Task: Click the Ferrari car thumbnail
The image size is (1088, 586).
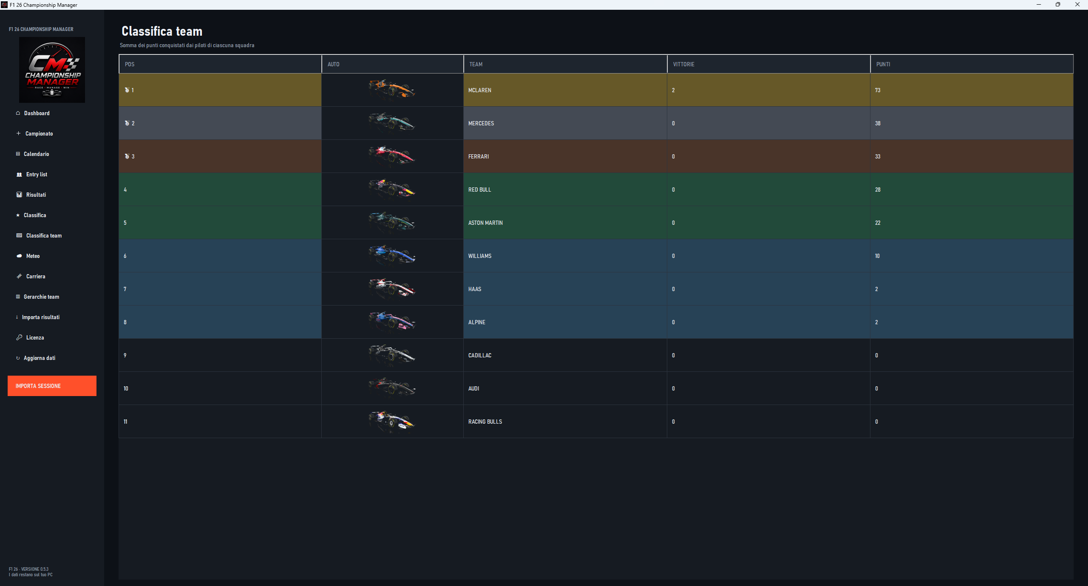Action: [392, 156]
